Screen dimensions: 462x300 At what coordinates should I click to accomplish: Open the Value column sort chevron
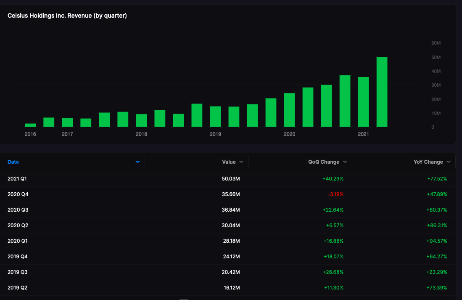[241, 162]
